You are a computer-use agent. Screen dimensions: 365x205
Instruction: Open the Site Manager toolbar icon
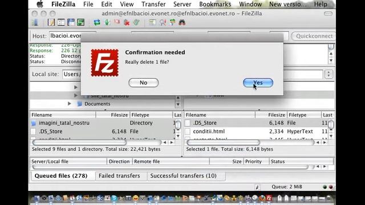35,23
